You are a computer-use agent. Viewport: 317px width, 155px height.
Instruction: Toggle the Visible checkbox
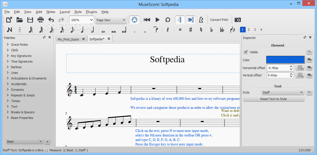tap(246, 52)
